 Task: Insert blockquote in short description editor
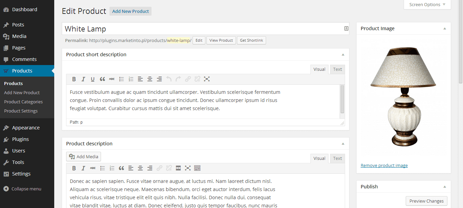[x=102, y=79]
